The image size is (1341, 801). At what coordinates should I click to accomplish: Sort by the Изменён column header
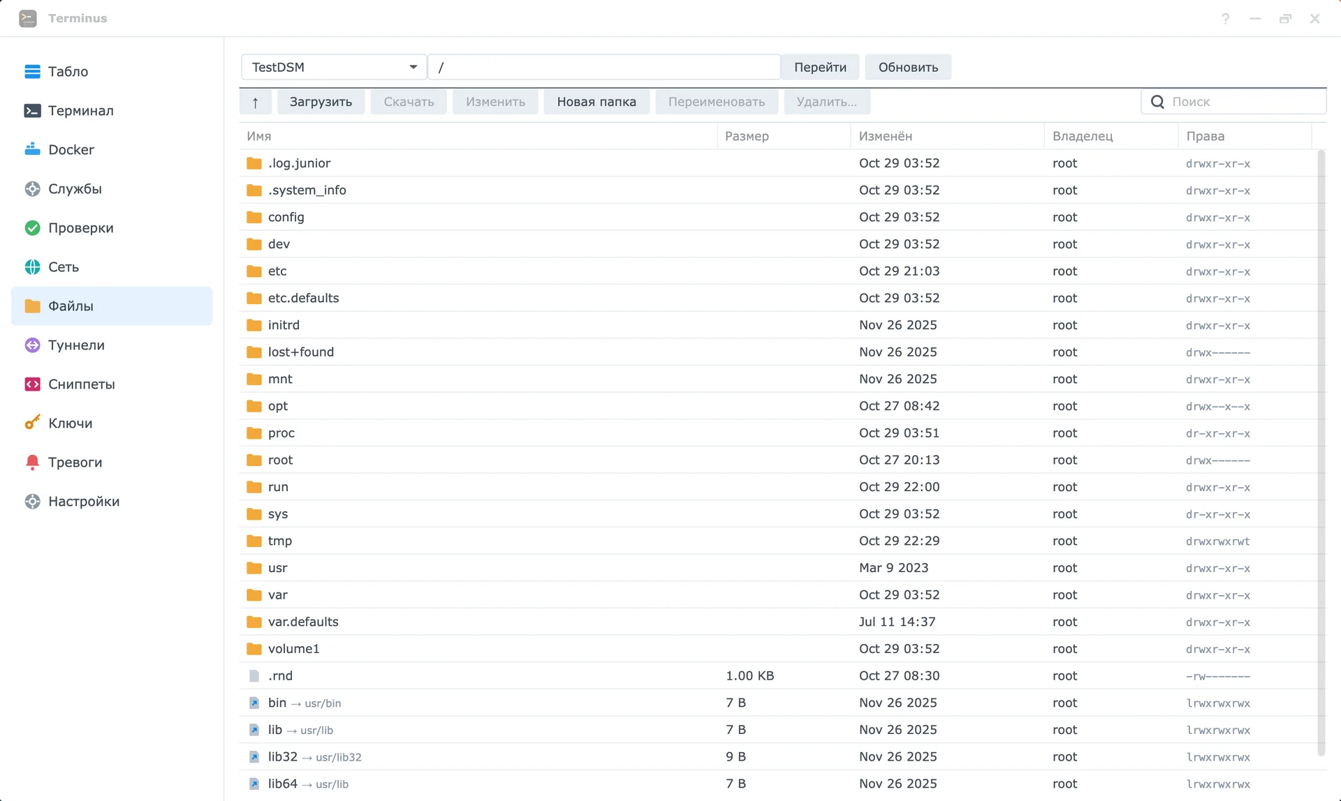click(x=947, y=136)
